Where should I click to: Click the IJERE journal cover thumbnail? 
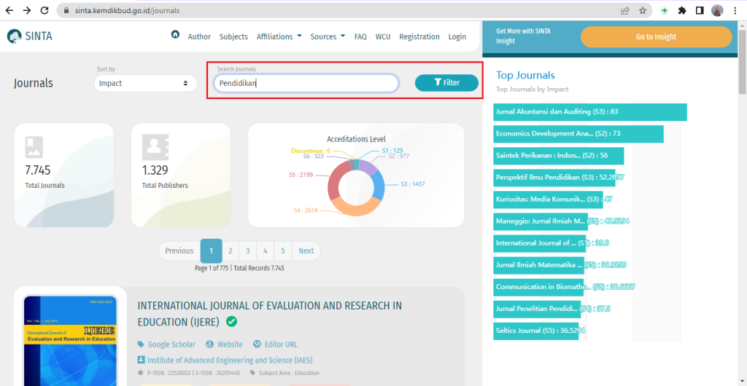click(x=71, y=340)
